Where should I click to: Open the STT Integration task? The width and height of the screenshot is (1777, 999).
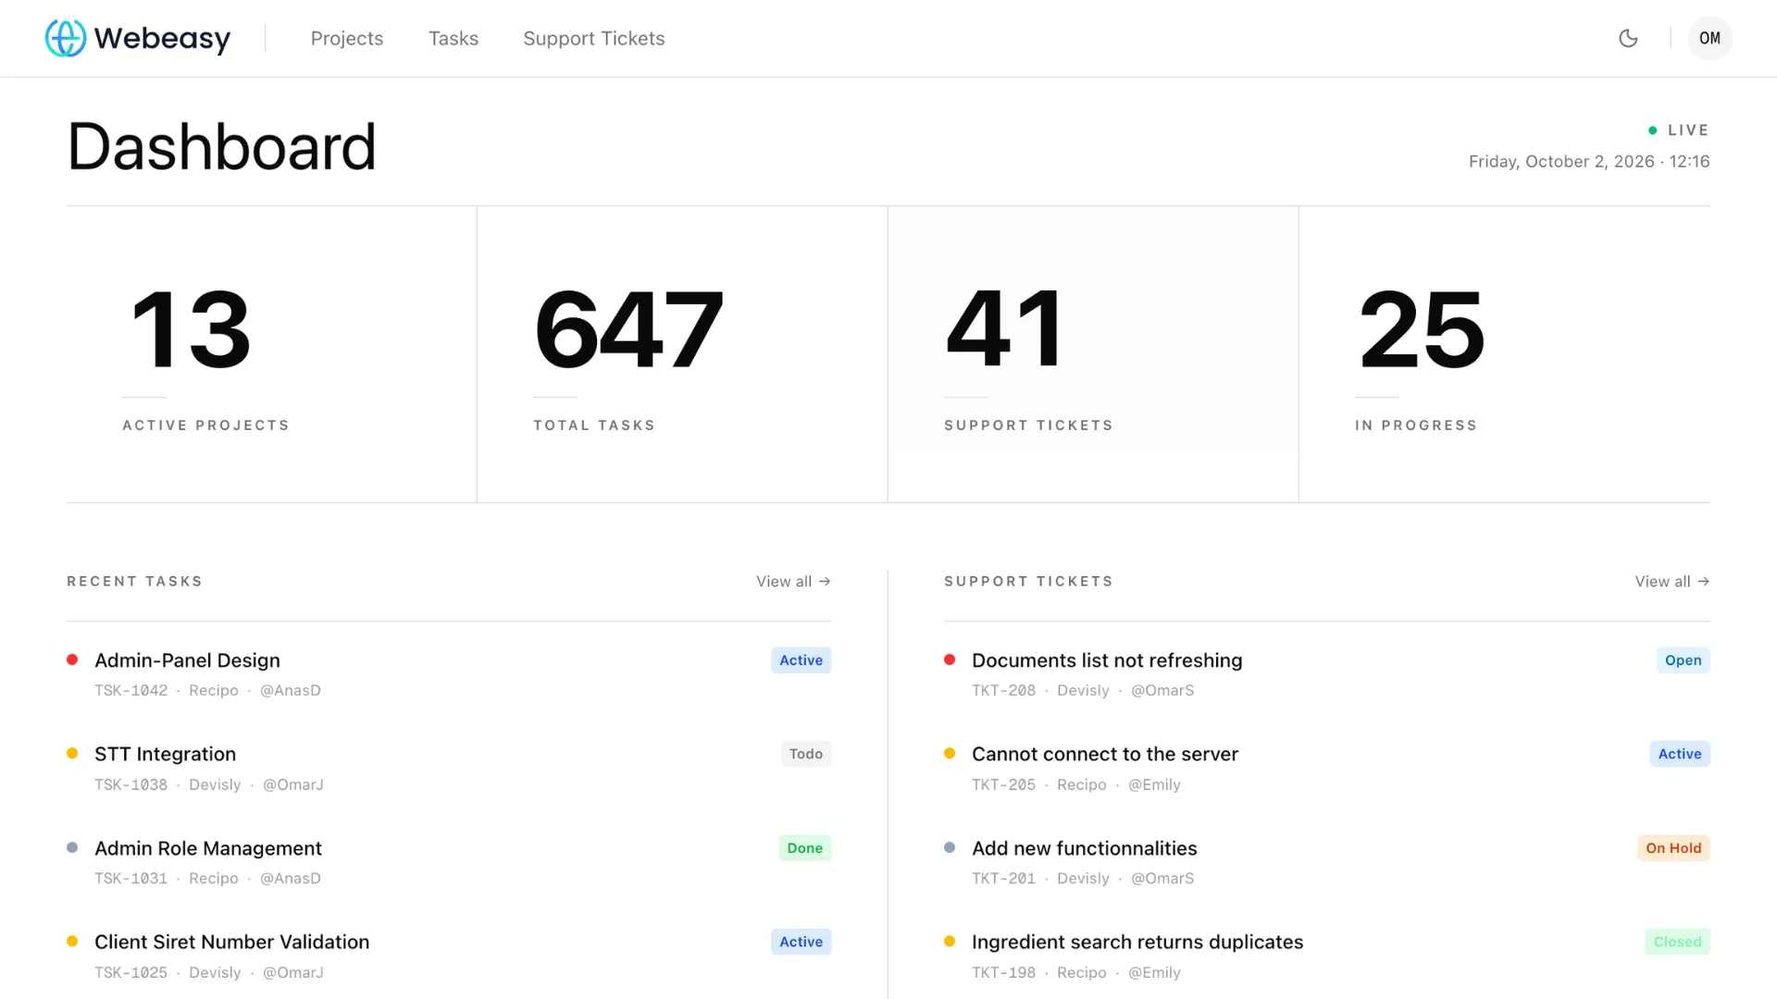(x=165, y=754)
